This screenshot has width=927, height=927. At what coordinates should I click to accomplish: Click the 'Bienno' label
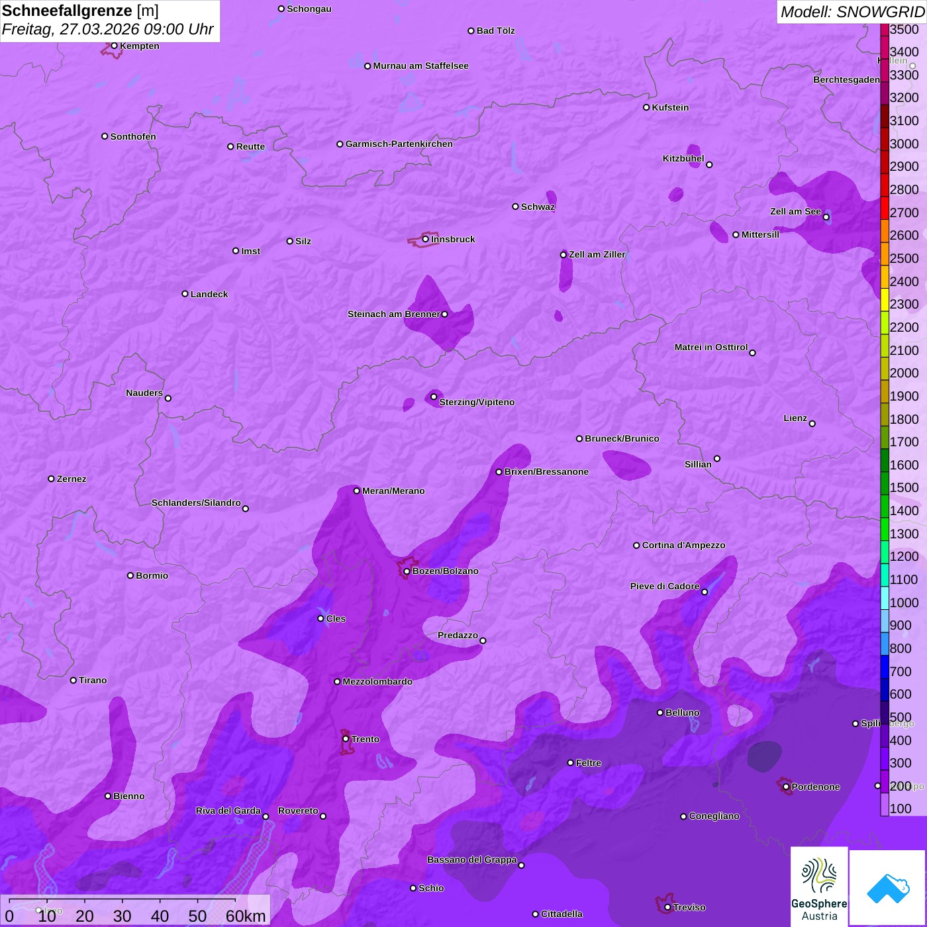pos(128,796)
